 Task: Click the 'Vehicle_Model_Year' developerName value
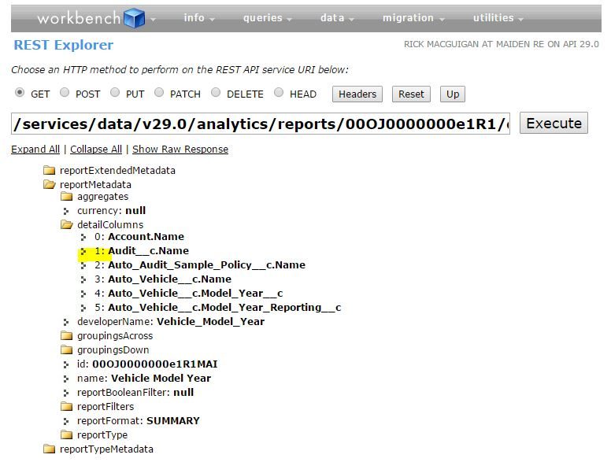click(211, 322)
